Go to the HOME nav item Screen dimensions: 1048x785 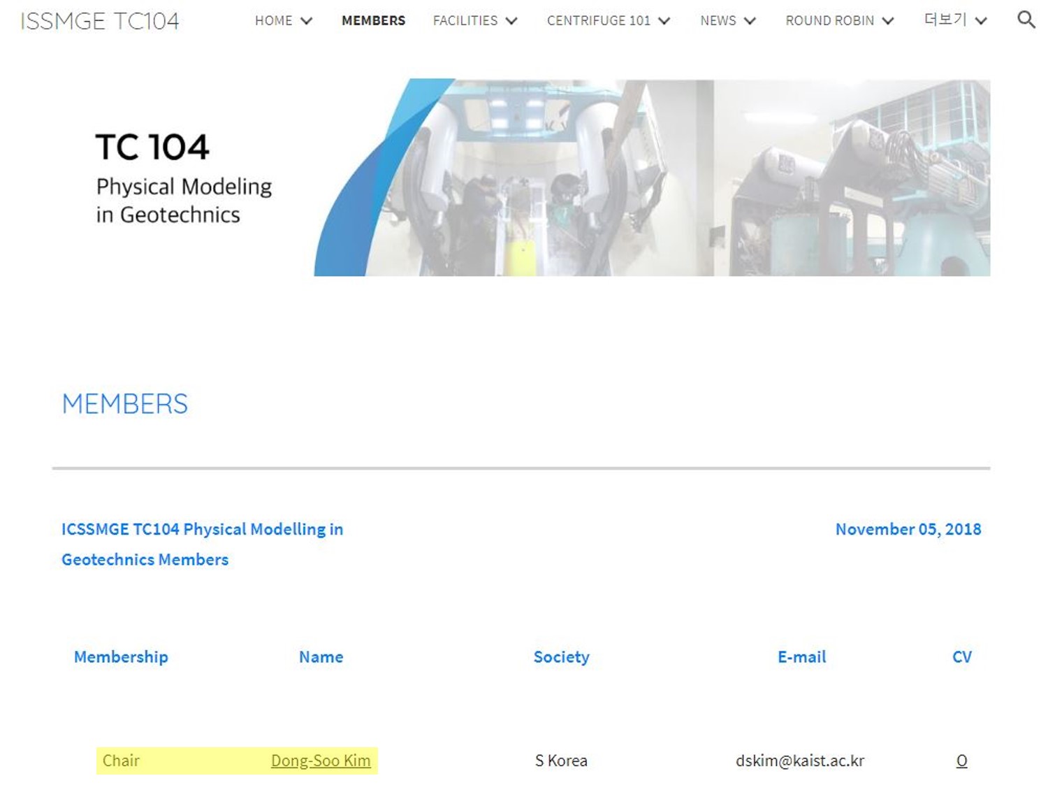pos(273,21)
